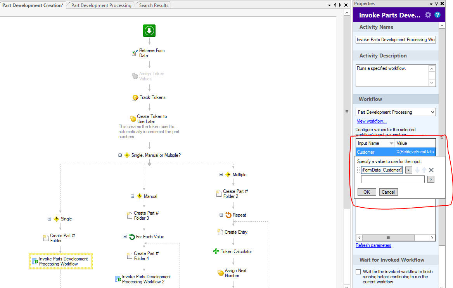
Task: Click the Repeat loop activity icon
Action: (228, 215)
